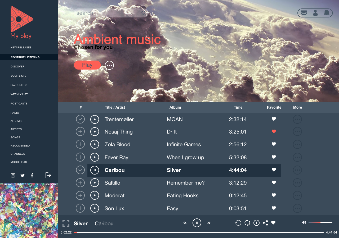Open Your Lists in sidebar
This screenshot has width=339, height=238.
pyautogui.click(x=19, y=76)
